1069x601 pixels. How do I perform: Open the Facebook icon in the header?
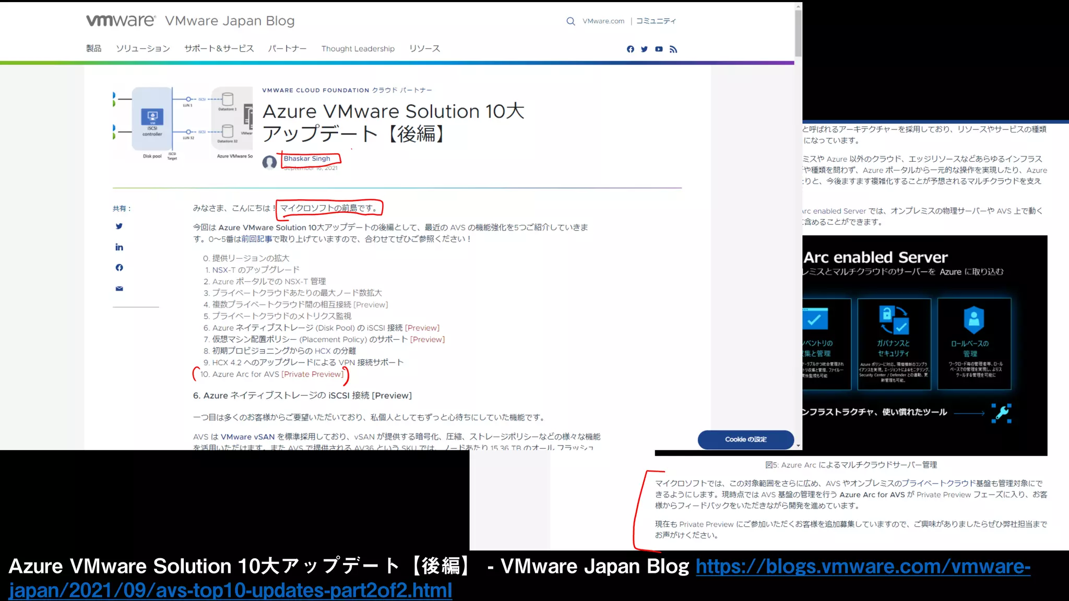(631, 49)
